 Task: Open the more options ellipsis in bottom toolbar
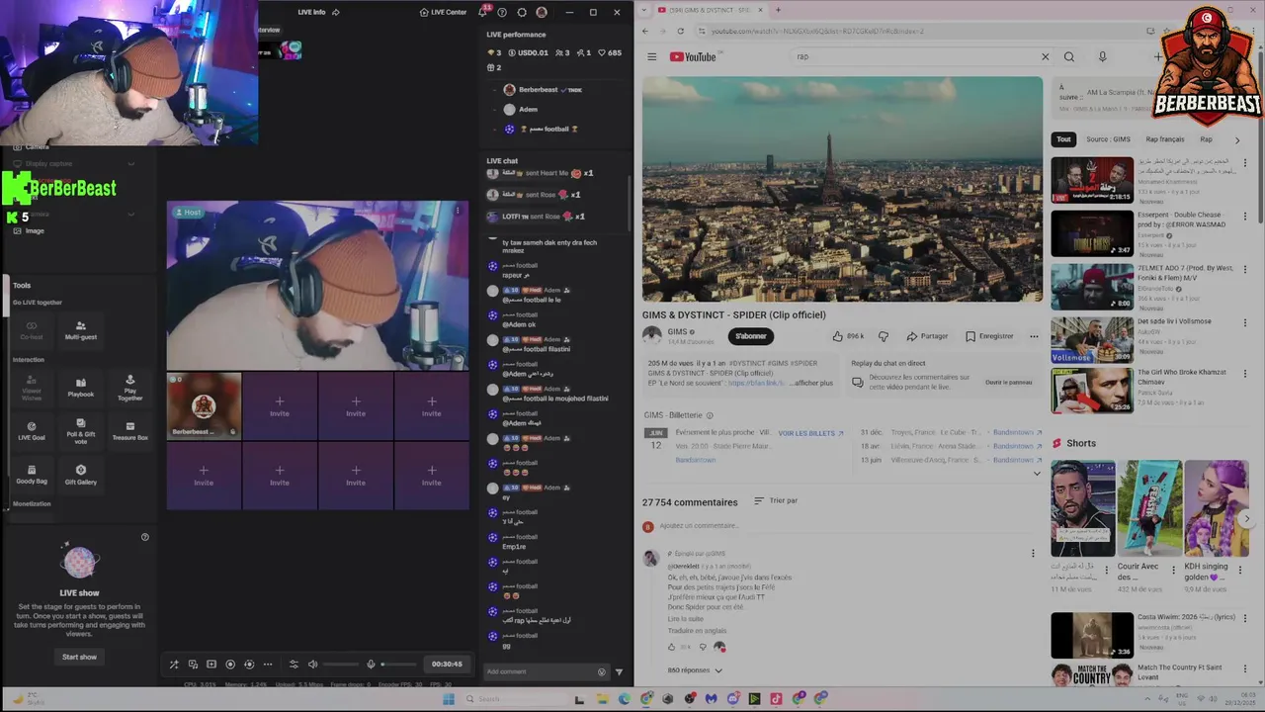[x=268, y=665]
